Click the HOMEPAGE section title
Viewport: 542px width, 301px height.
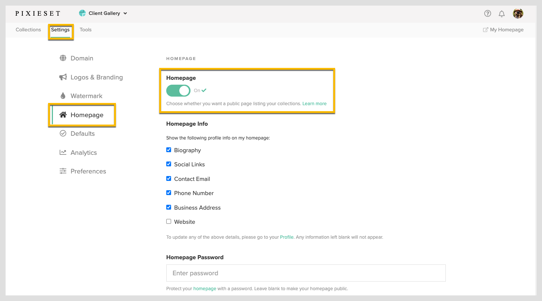coord(181,59)
